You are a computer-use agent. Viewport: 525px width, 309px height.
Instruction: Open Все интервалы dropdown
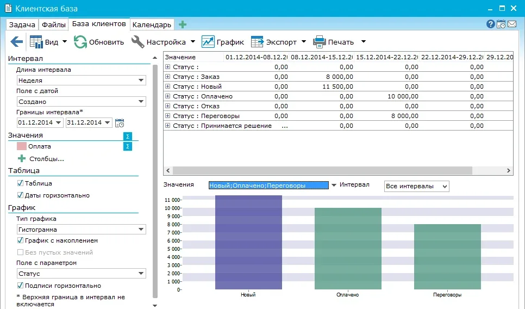pos(416,186)
